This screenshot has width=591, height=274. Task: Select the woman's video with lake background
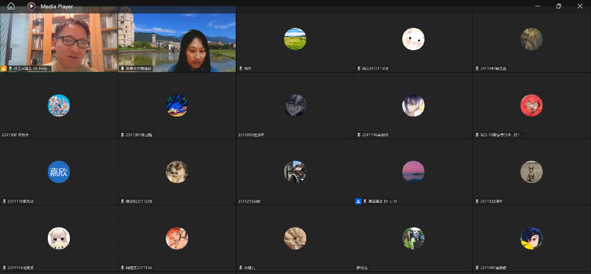(177, 42)
